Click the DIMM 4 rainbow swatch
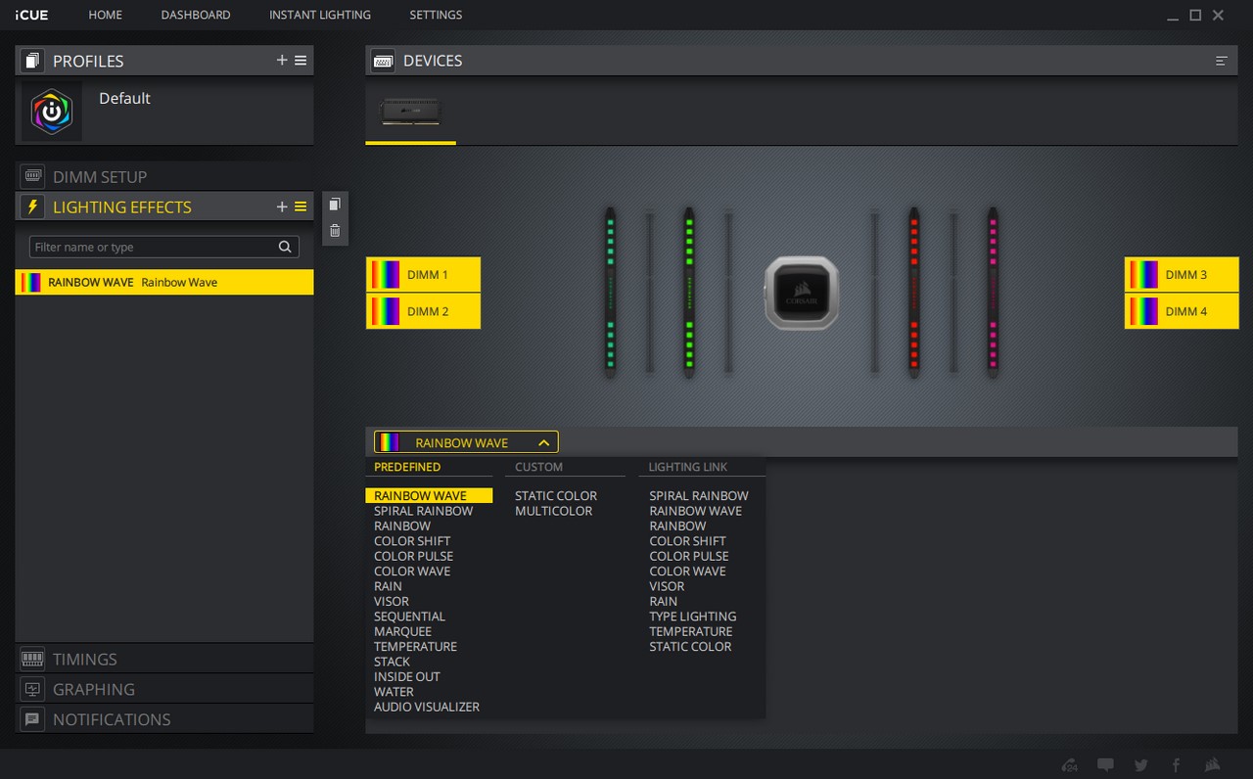The image size is (1253, 779). click(1142, 311)
